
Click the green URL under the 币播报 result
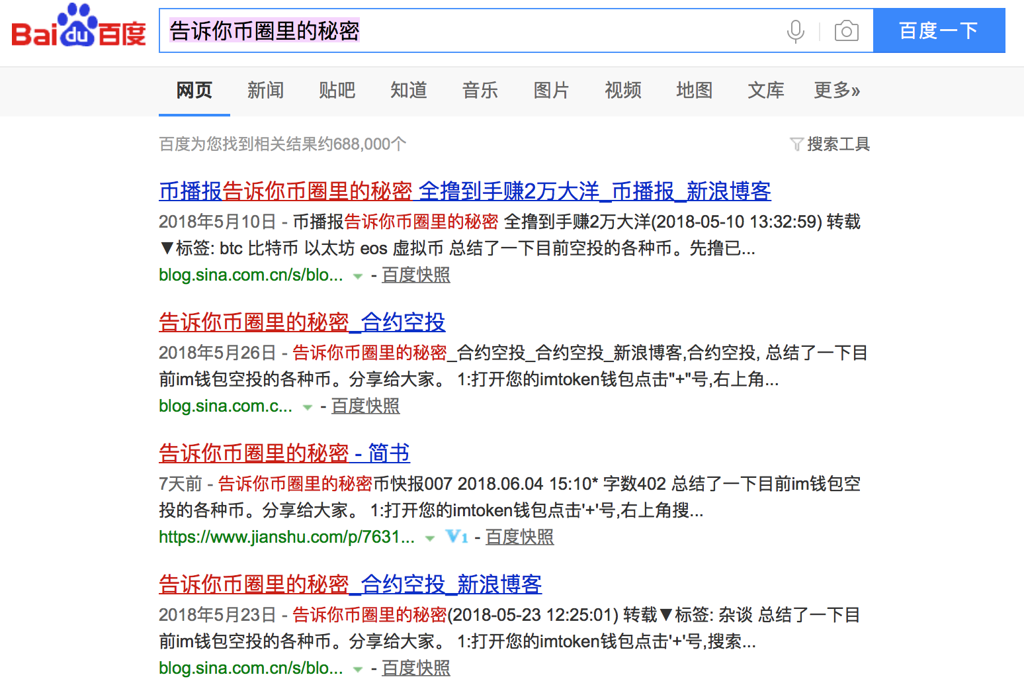(251, 275)
